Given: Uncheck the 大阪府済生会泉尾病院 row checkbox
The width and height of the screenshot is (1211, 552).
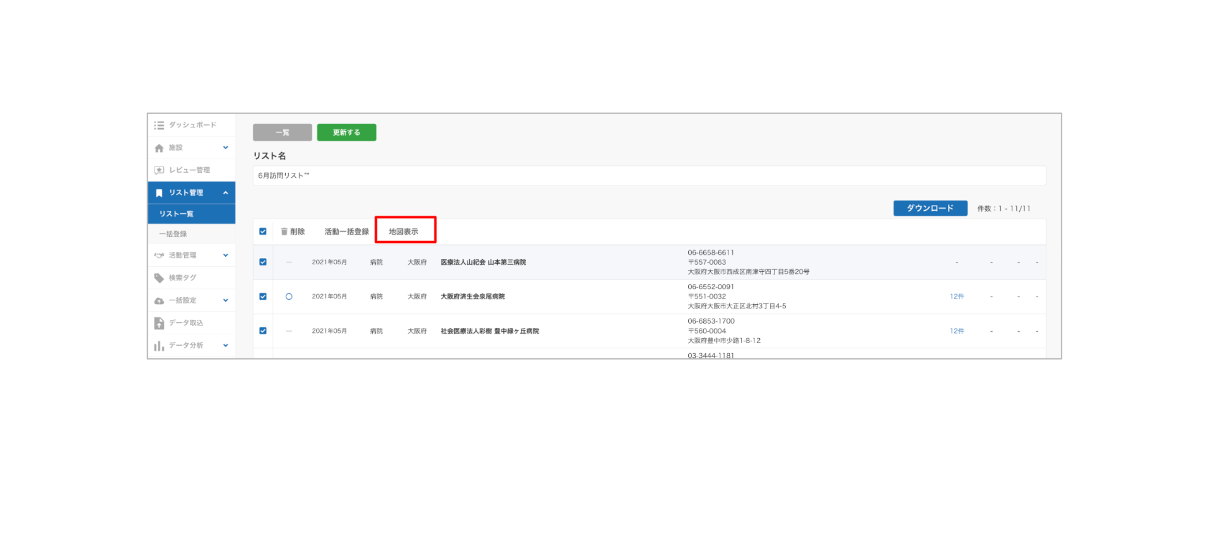Looking at the screenshot, I should 263,297.
